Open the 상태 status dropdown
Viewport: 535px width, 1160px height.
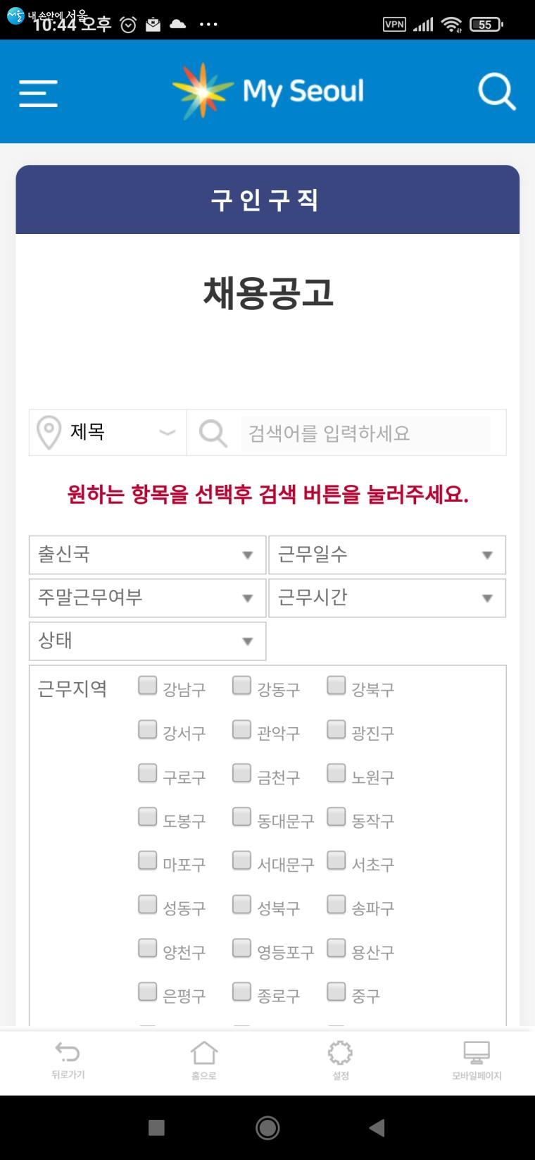147,641
